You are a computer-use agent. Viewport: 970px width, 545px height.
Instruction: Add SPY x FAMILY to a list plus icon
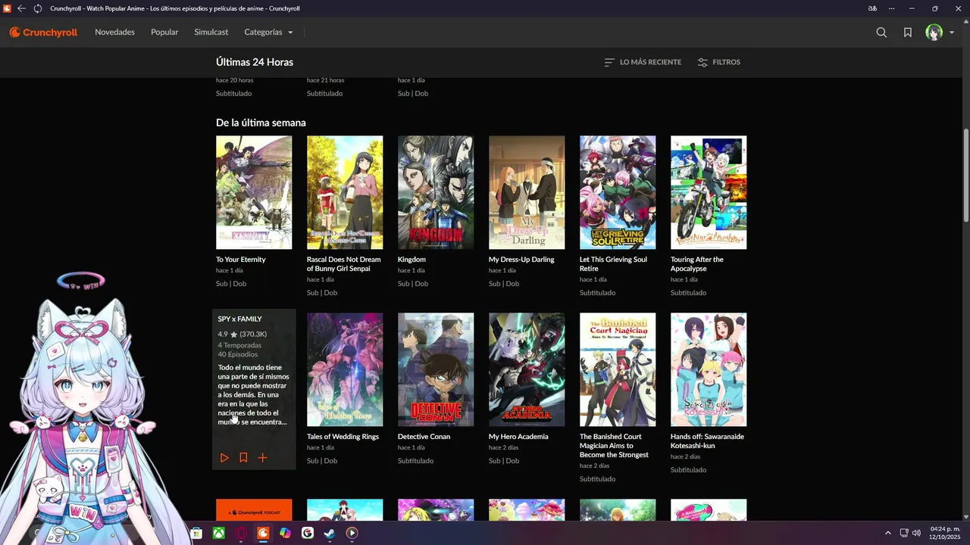[262, 458]
